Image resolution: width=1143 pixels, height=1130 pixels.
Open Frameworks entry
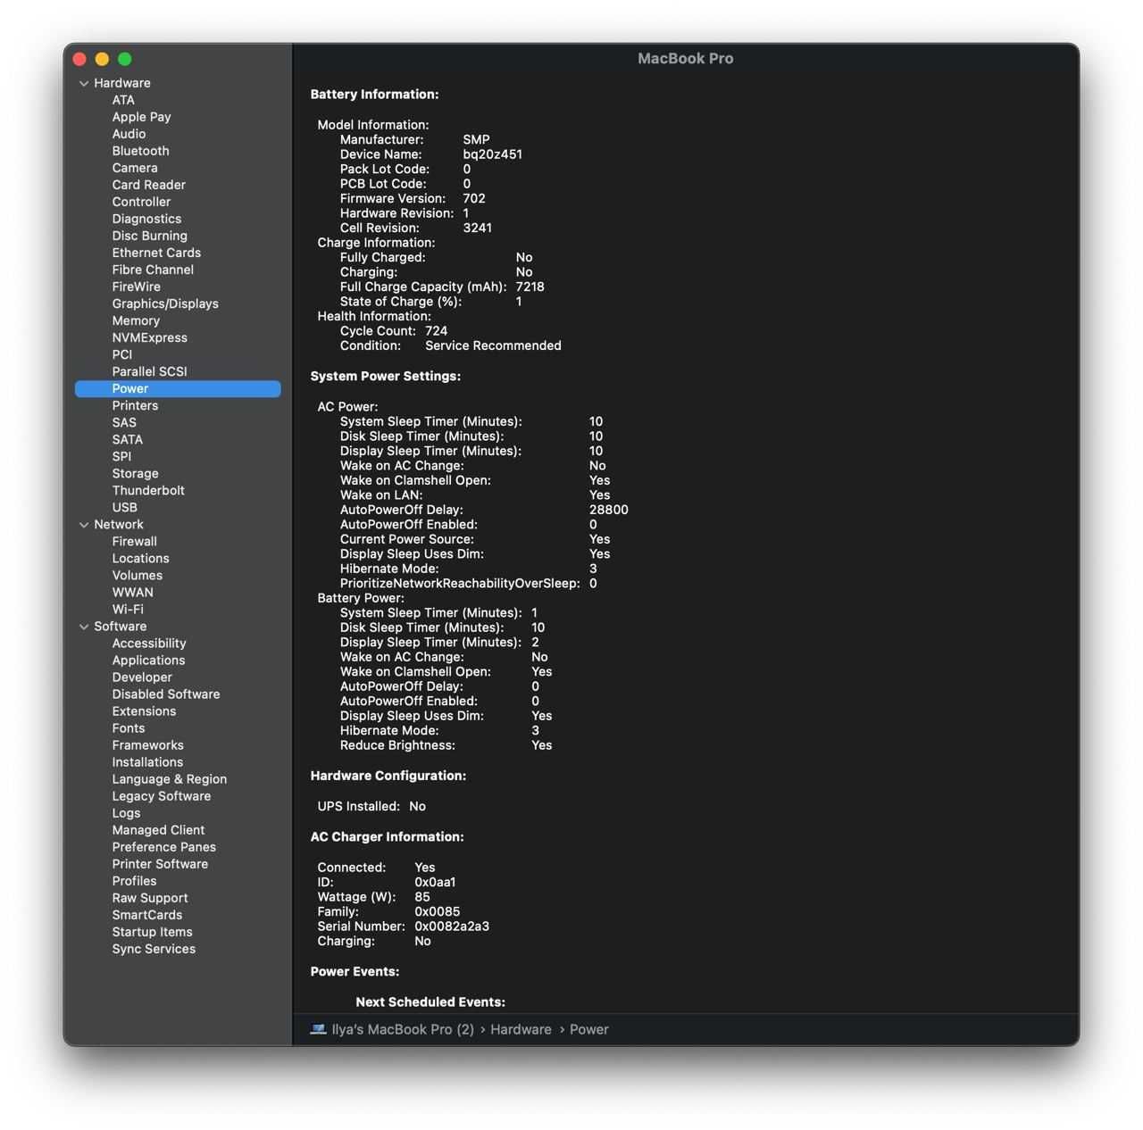click(148, 745)
